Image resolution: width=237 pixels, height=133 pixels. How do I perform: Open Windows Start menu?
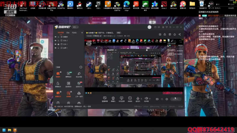coord(4,130)
